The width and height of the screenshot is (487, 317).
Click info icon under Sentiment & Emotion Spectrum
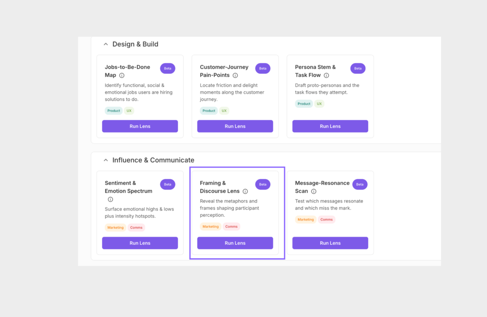[110, 200]
